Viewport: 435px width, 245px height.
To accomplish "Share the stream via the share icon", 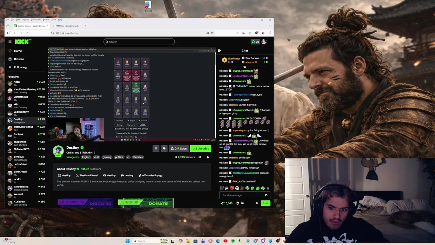I will 199,157.
